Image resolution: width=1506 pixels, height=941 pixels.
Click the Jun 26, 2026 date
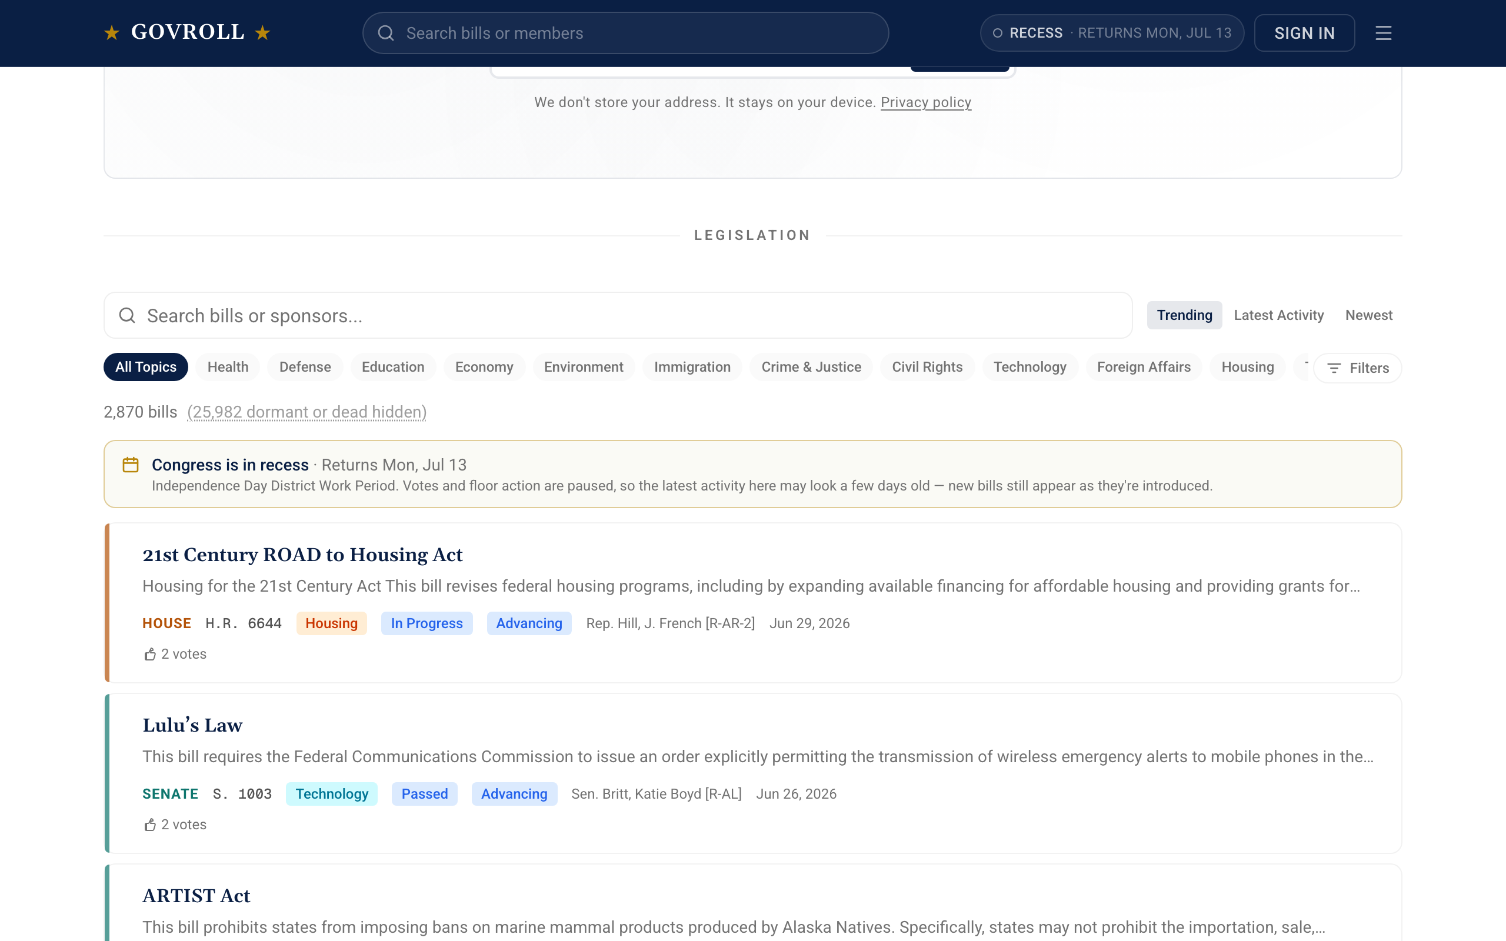point(796,794)
